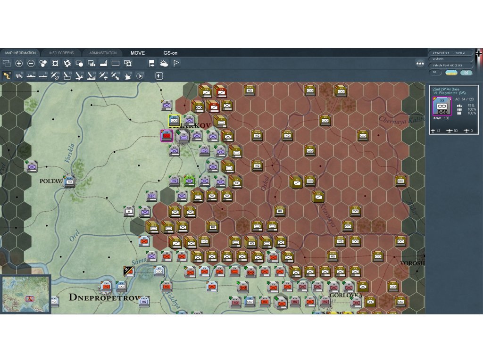Click the Vehicle Pool 6K status field
Screen dimensions: 483x362
[x=450, y=65]
